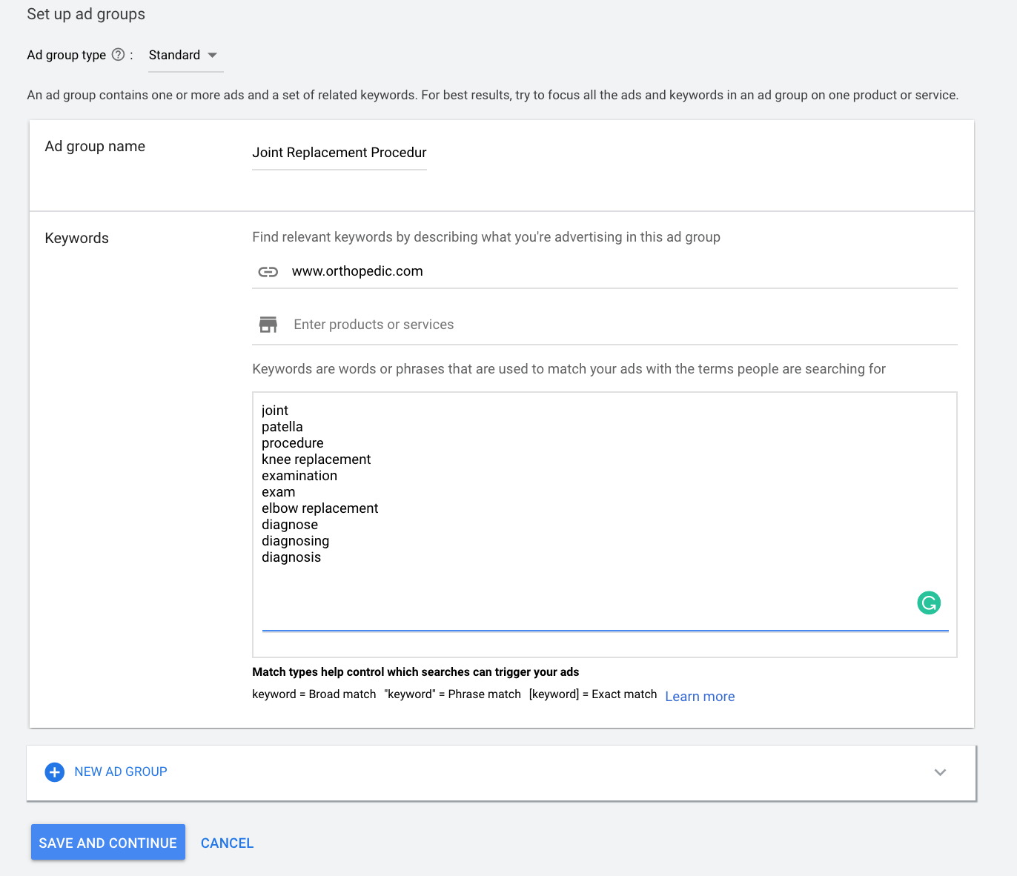Open the Standard ad group type dropdown
1017x876 pixels.
click(x=183, y=56)
